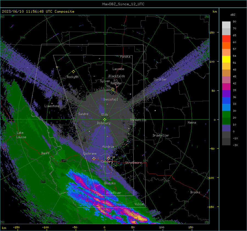Click the Sundre label
247x231 pixels.
83,114
